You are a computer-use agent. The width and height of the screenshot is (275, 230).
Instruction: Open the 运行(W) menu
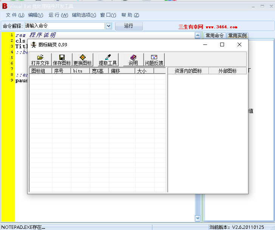[x=58, y=15]
